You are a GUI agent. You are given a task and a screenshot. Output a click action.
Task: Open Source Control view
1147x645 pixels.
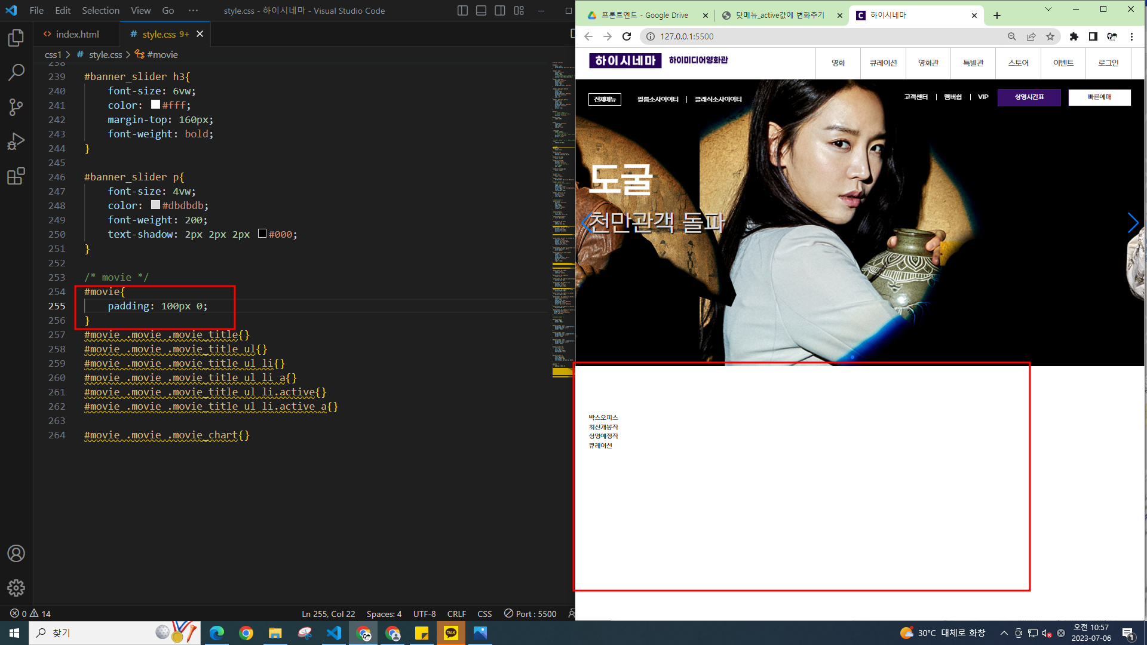[x=16, y=107]
